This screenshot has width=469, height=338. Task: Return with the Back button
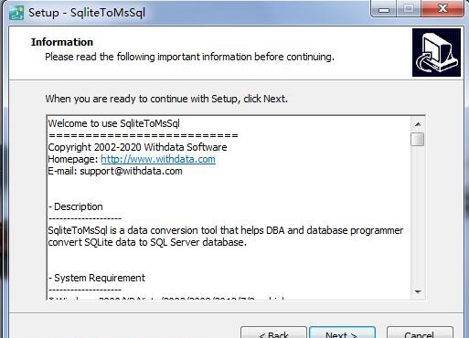coord(273,333)
